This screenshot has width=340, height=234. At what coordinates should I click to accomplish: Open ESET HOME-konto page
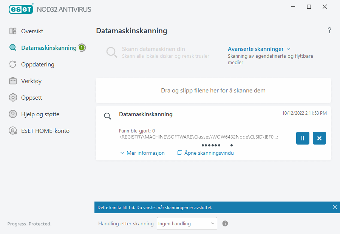point(45,131)
